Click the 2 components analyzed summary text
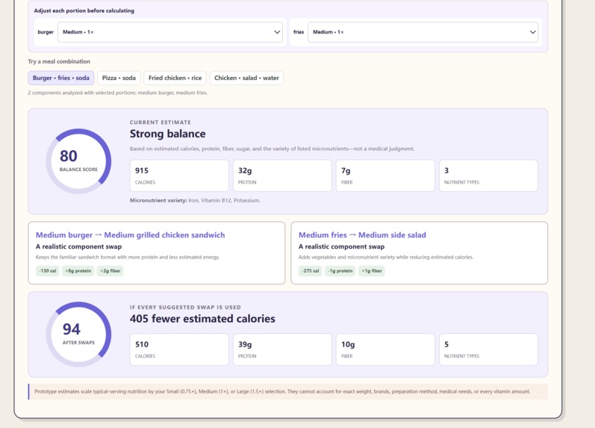The width and height of the screenshot is (595, 428). pos(118,93)
